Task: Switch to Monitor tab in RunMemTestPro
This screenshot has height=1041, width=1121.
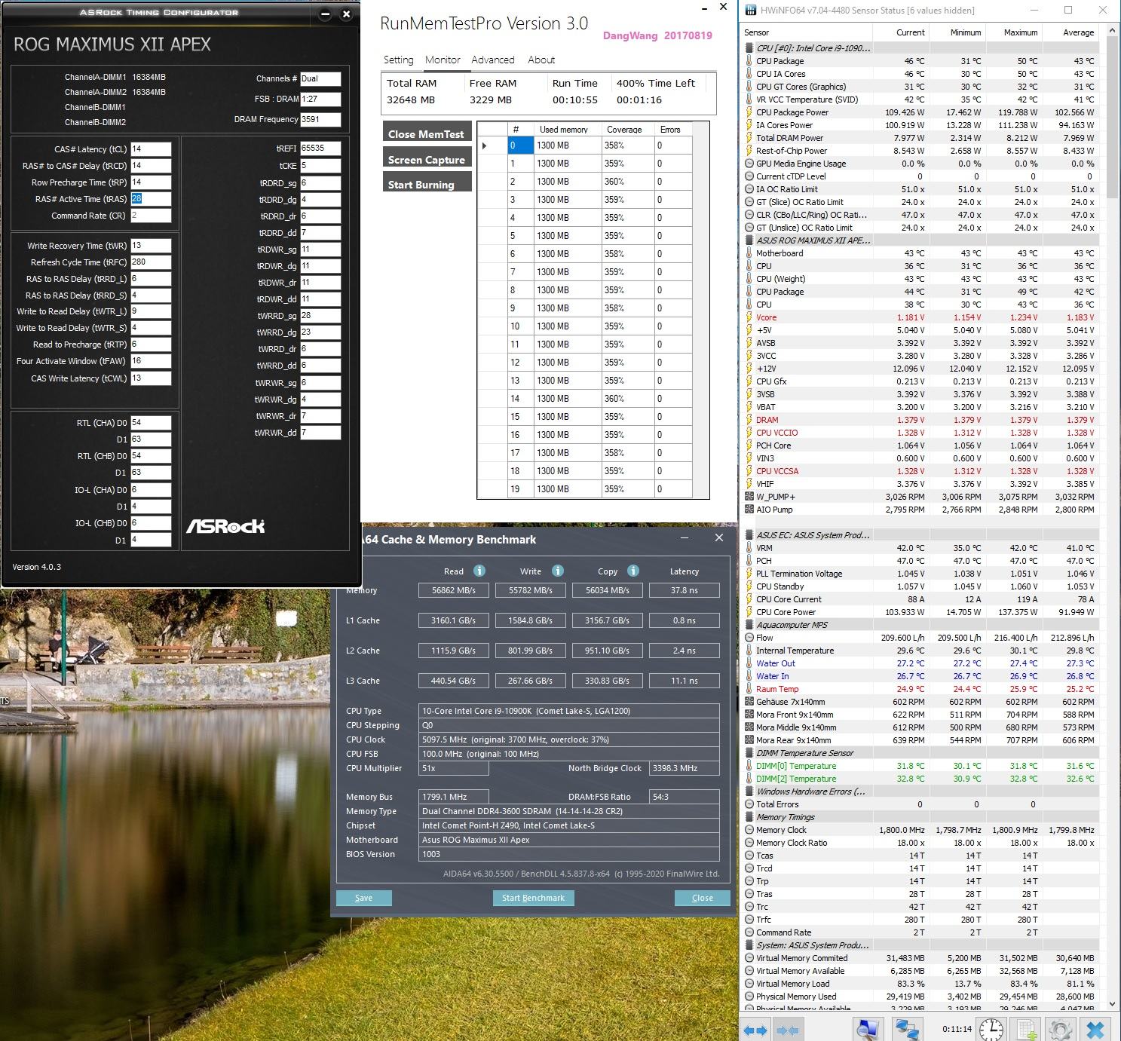Action: [x=443, y=60]
